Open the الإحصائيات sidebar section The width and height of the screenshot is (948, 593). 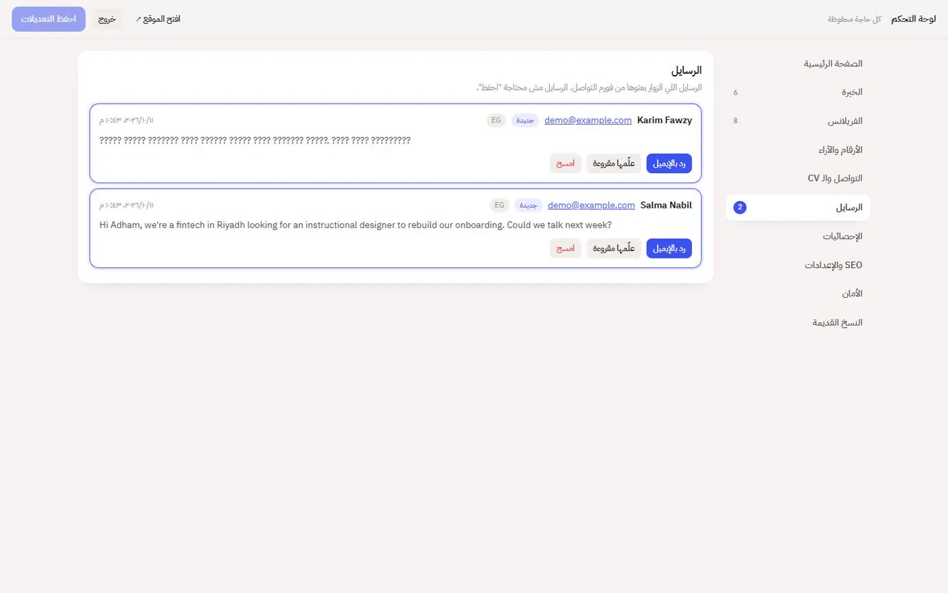[x=798, y=236]
